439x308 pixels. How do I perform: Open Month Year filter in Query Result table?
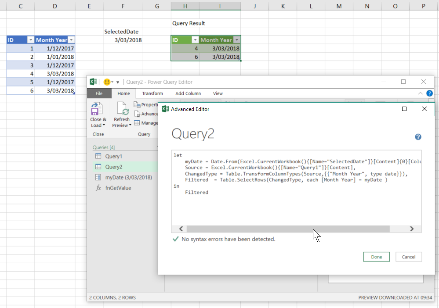237,40
